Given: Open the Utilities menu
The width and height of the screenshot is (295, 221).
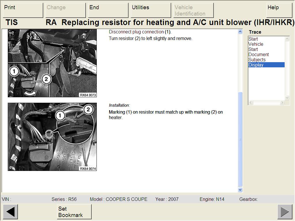Looking at the screenshot, I should pyautogui.click(x=151, y=10).
